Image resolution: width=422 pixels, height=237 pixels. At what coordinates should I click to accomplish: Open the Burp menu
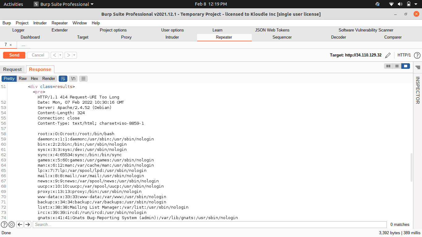coord(6,23)
